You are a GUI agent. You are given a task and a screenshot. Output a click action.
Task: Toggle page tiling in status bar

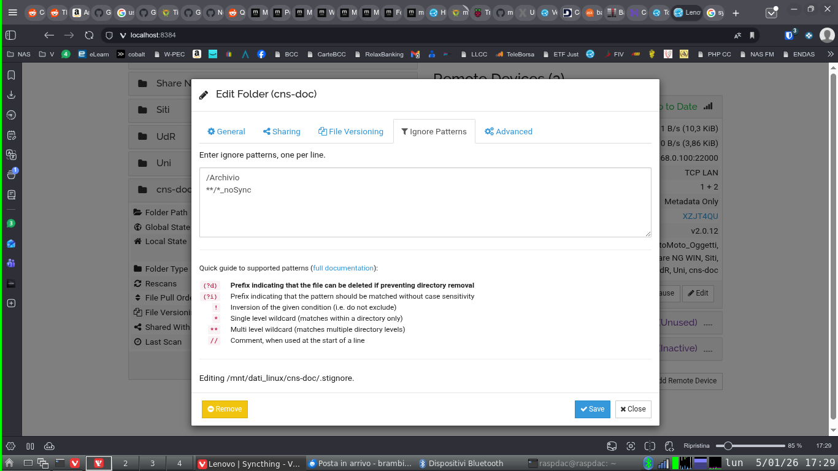point(650,446)
